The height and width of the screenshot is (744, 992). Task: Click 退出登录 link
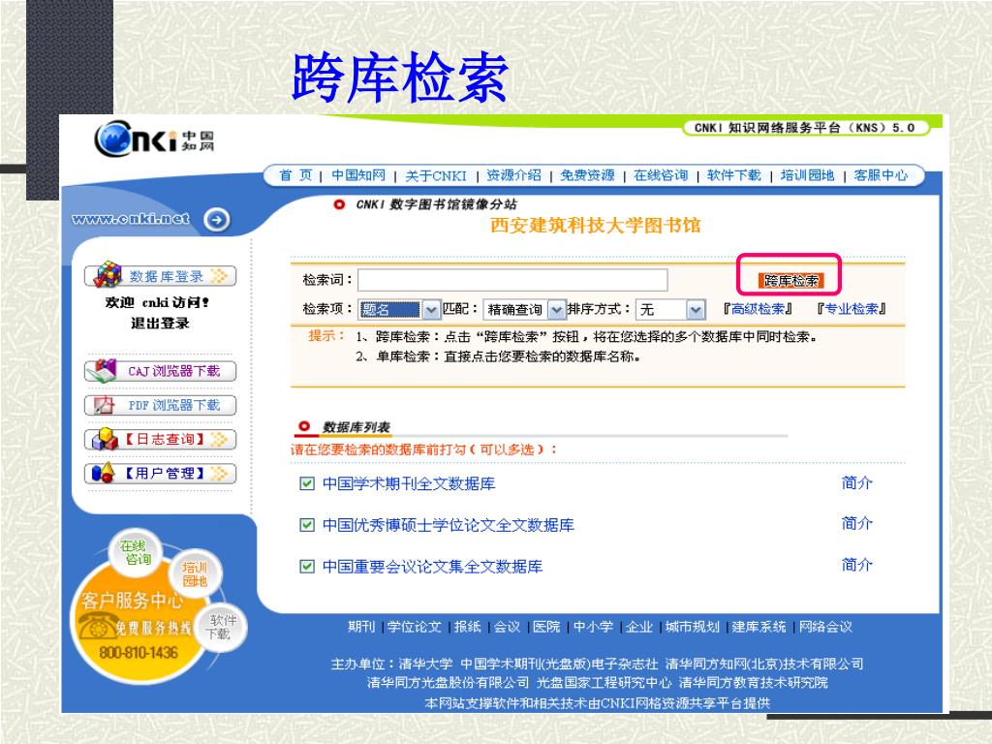point(160,324)
